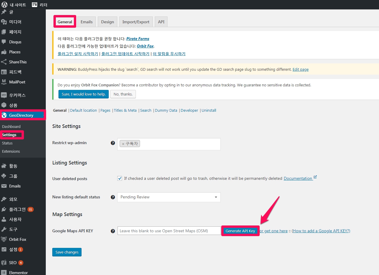Open the Developer sub-section link
The width and height of the screenshot is (379, 275).
pyautogui.click(x=189, y=110)
